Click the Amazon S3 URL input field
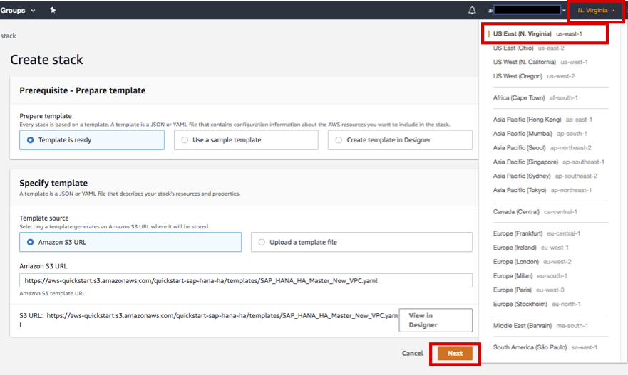 pyautogui.click(x=246, y=280)
